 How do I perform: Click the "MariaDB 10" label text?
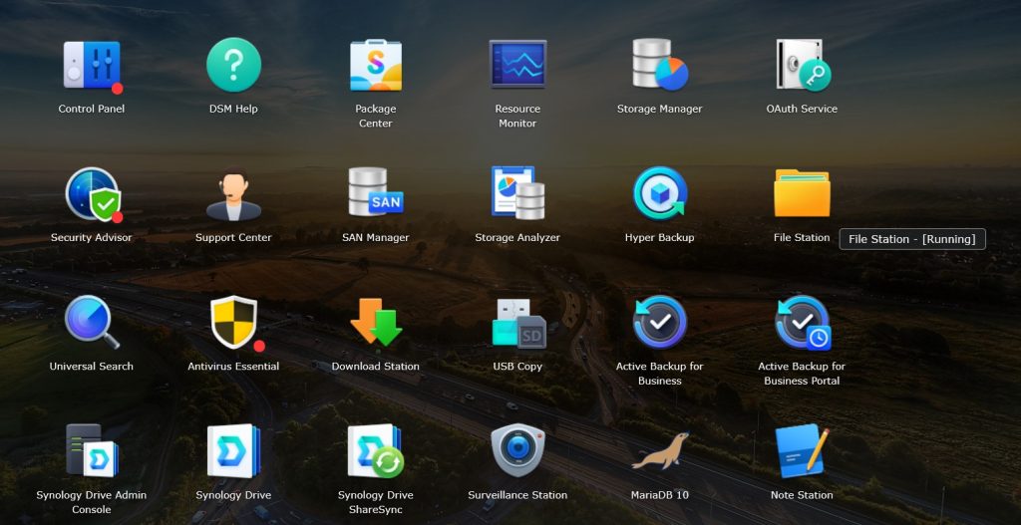click(x=660, y=495)
